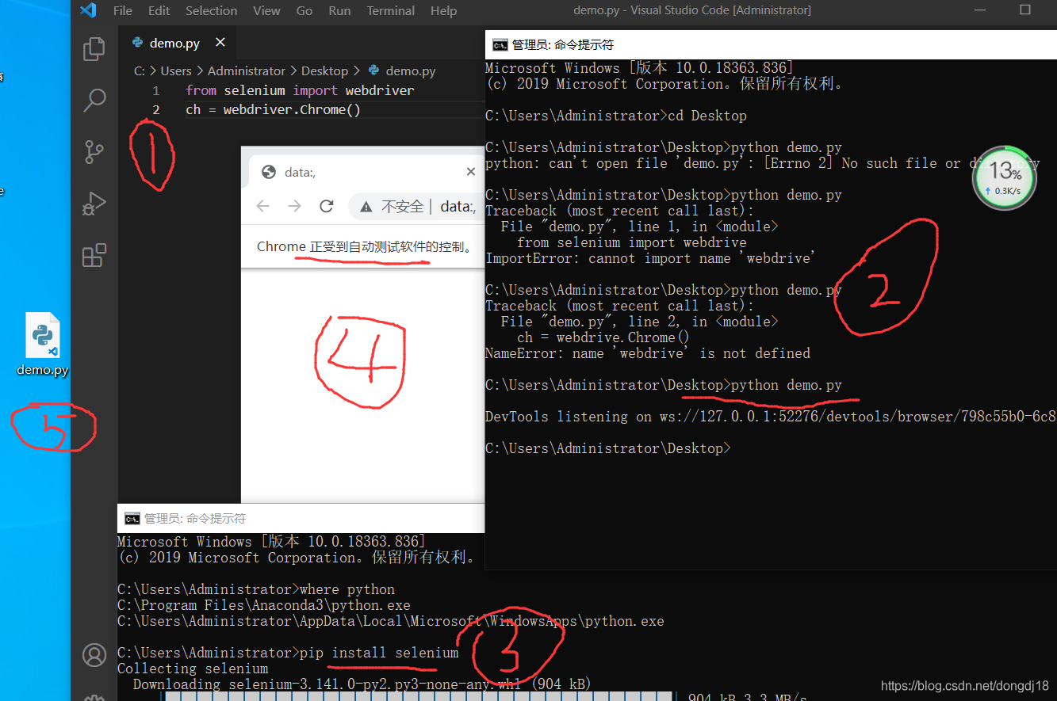
Task: Click the Administrator breadcrumb segment
Action: 247,70
